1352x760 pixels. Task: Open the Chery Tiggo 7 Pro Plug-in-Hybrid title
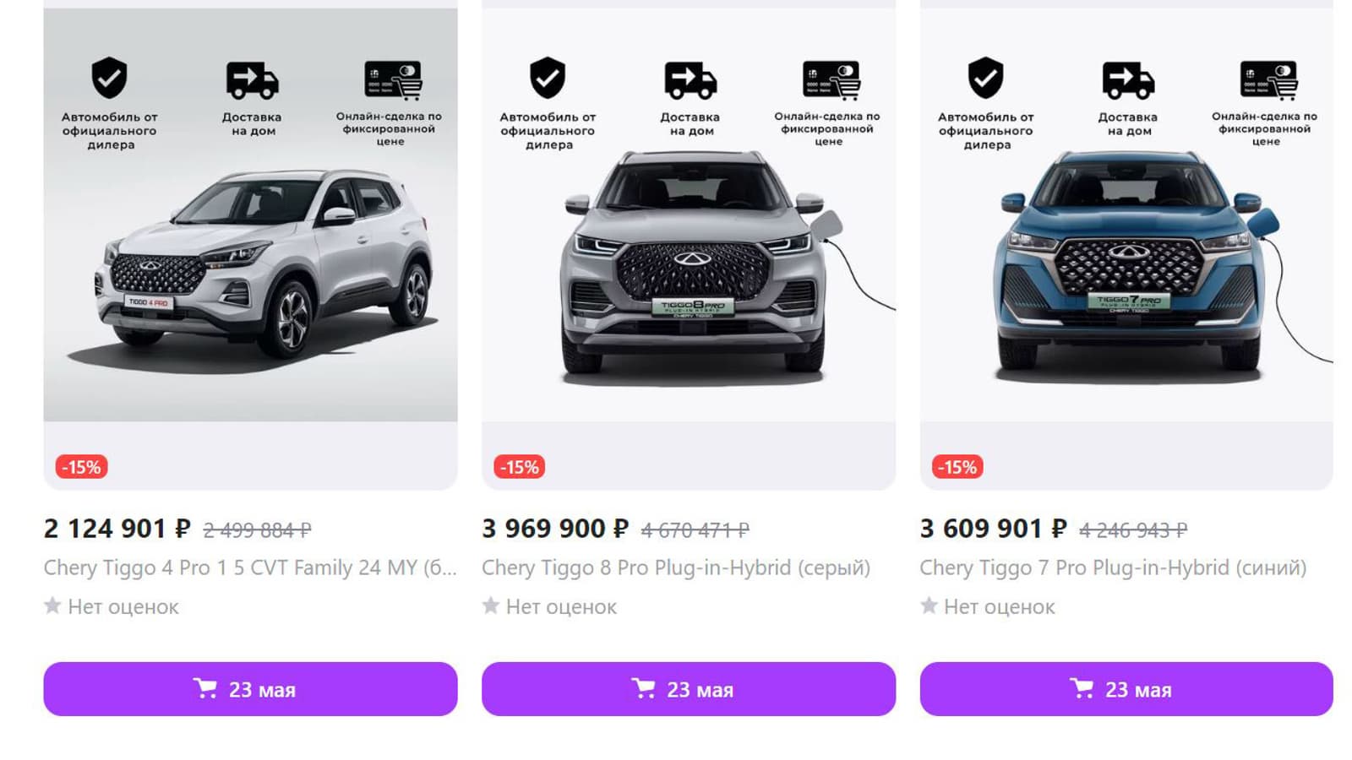pyautogui.click(x=1112, y=567)
